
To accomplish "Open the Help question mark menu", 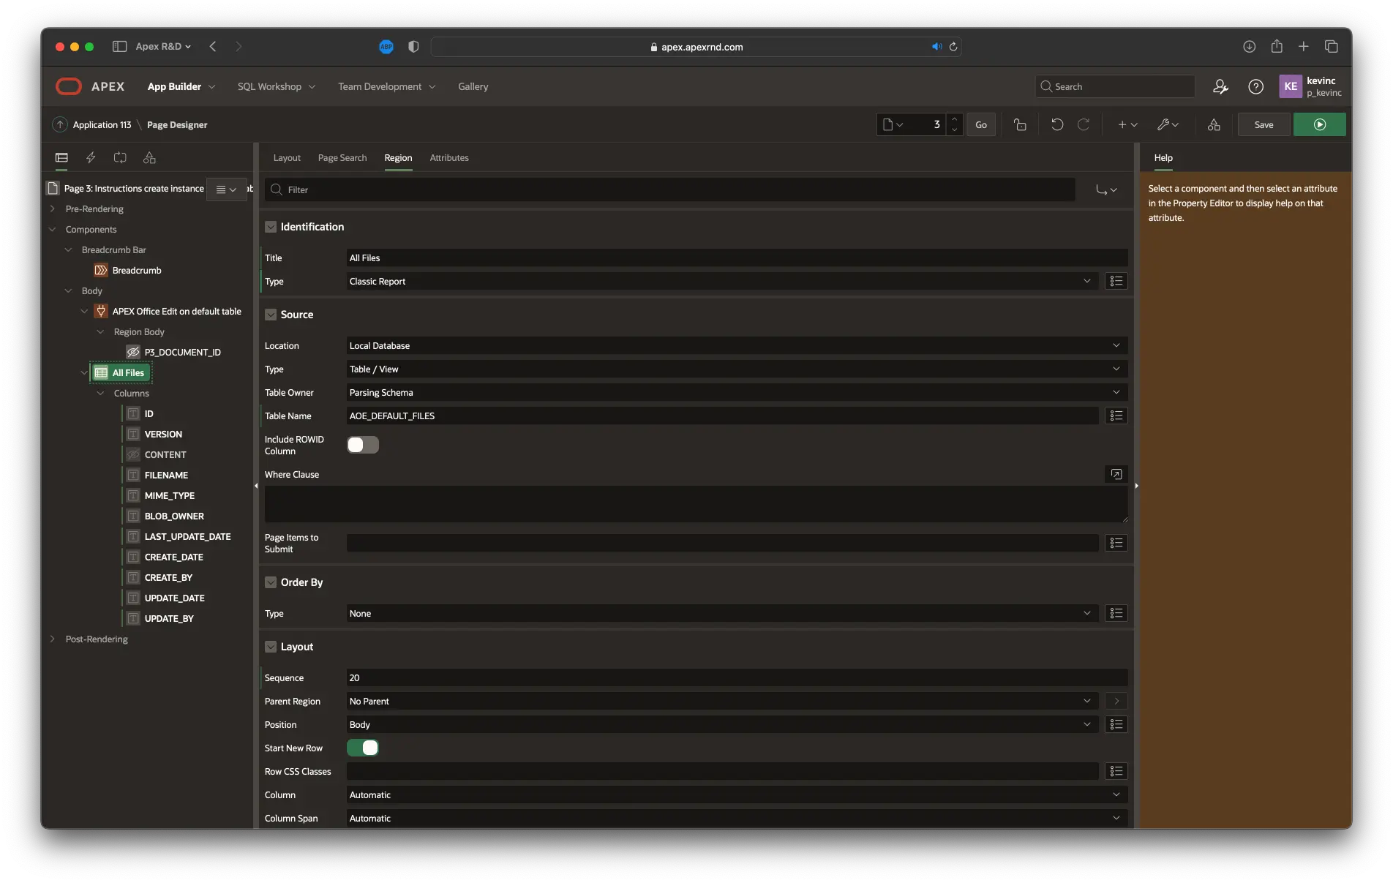I will tap(1255, 86).
